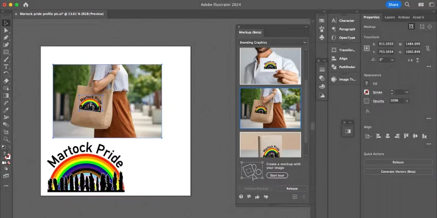The image size is (437, 218).
Task: Click the search icon in top bar
Action: (408, 4)
